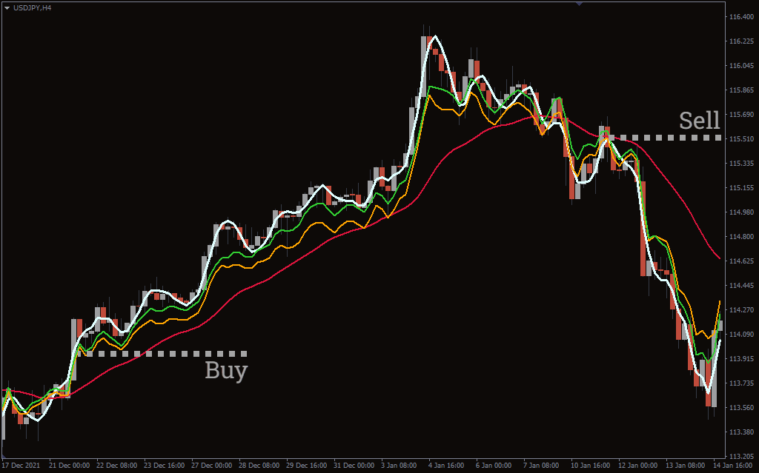Click the 116.400 price axis label
759x473 pixels.
740,17
